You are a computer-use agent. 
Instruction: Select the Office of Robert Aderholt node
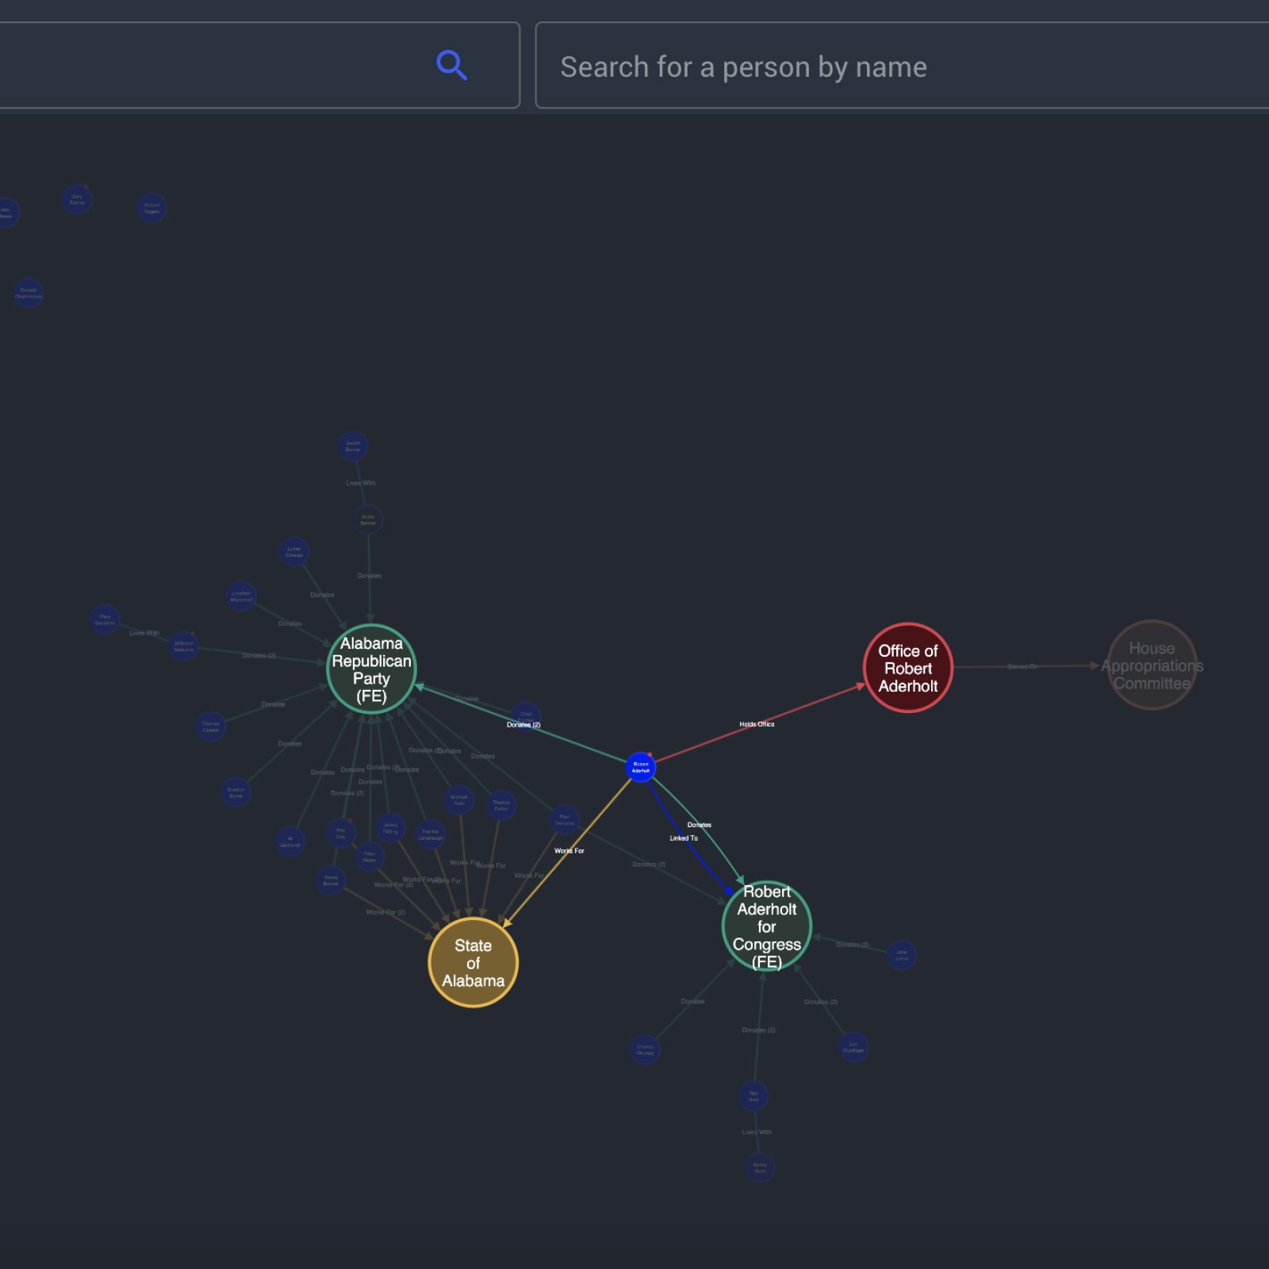pyautogui.click(x=907, y=668)
